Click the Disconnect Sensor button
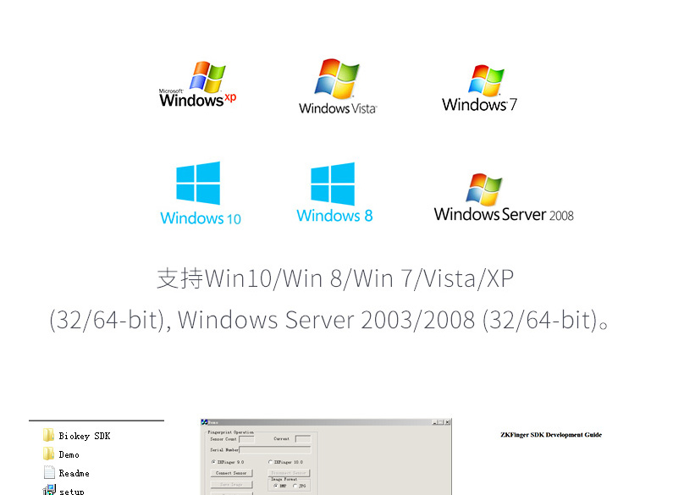 pyautogui.click(x=289, y=473)
